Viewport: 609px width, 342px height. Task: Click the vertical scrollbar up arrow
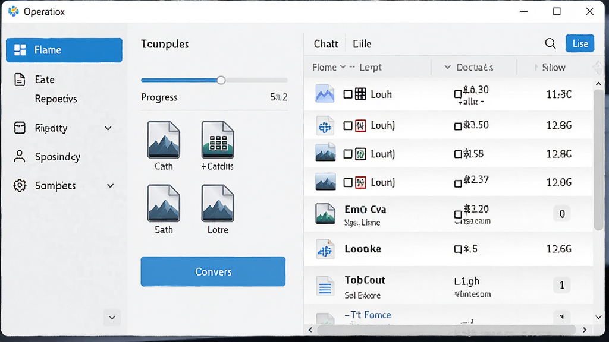pyautogui.click(x=598, y=84)
